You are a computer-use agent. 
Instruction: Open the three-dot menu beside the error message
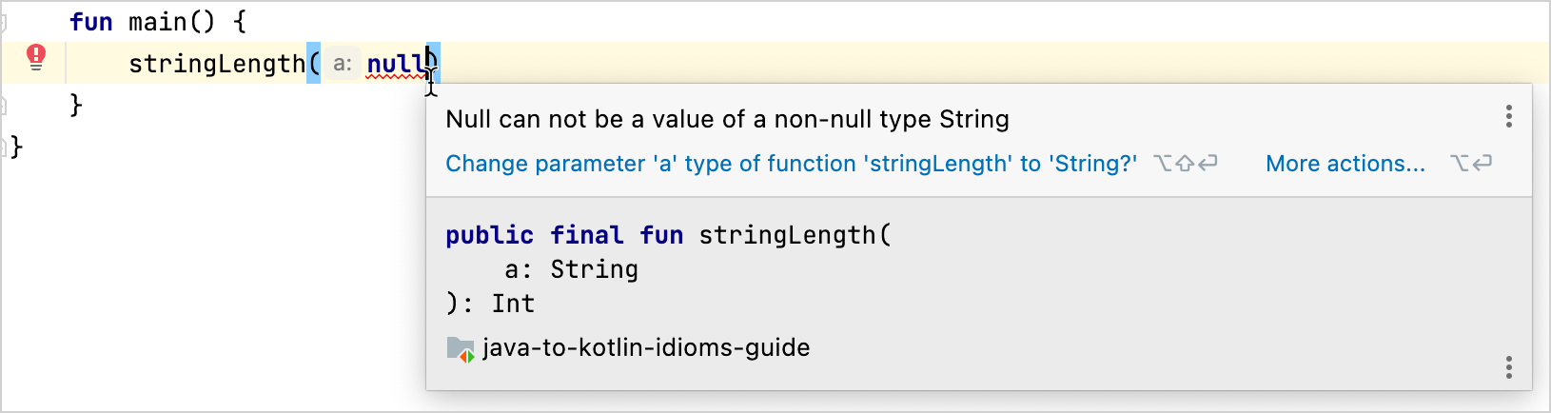point(1508,117)
